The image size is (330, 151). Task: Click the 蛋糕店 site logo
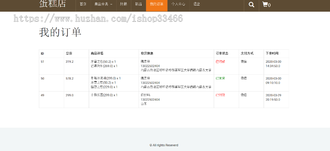[52, 4]
